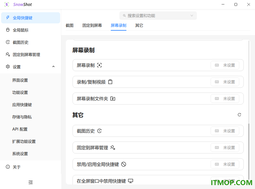Click the clipboard icon next to 录制/复制视频
This screenshot has width=255, height=189.
tap(110, 82)
